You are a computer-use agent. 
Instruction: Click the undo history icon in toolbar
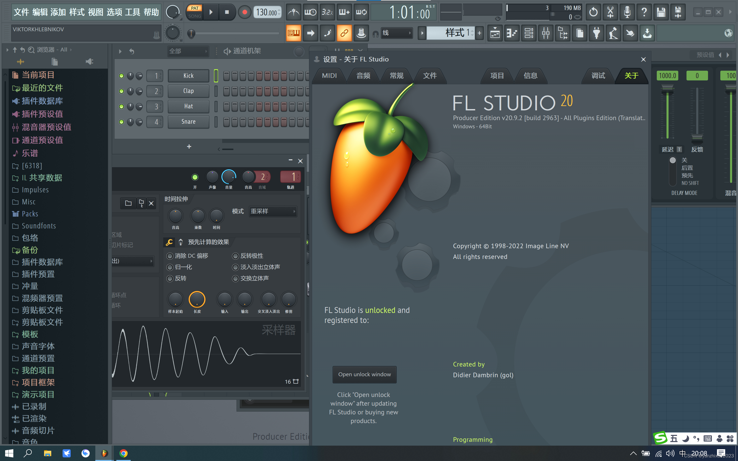593,12
